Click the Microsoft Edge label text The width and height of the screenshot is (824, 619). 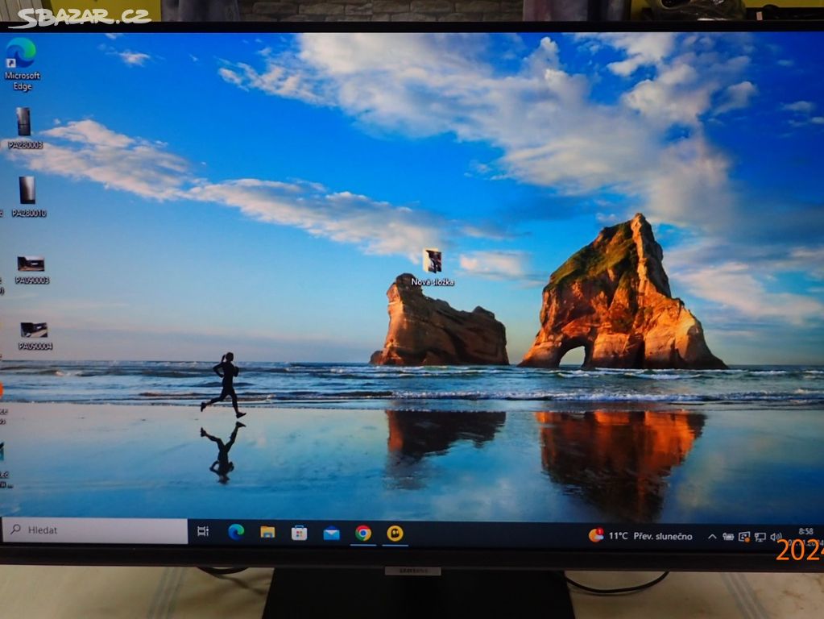(x=22, y=81)
